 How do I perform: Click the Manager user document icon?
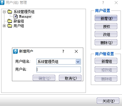pos(15,16)
